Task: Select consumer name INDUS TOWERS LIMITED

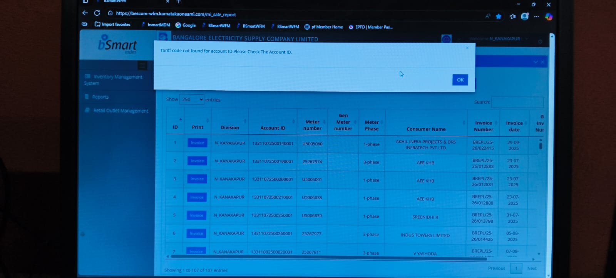Action: (425, 235)
